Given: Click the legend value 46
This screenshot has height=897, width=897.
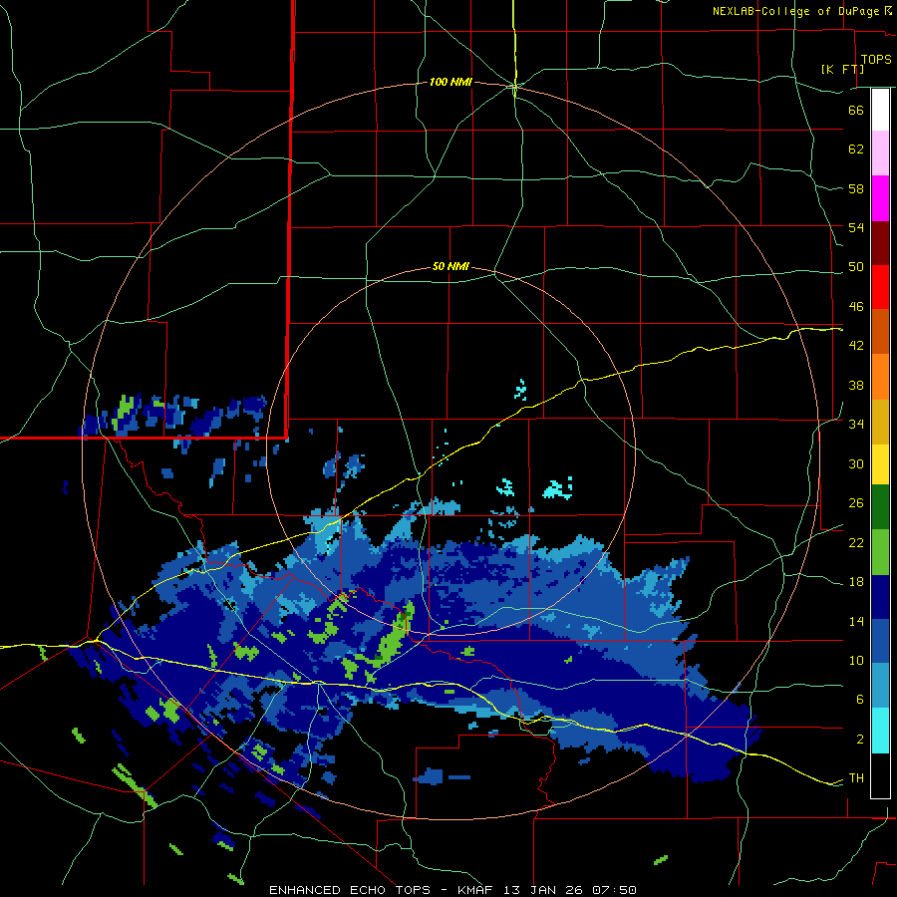Looking at the screenshot, I should [x=856, y=306].
